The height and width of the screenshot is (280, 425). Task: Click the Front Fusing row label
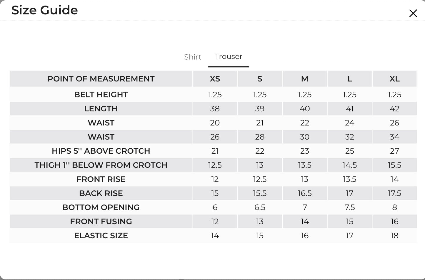click(101, 222)
